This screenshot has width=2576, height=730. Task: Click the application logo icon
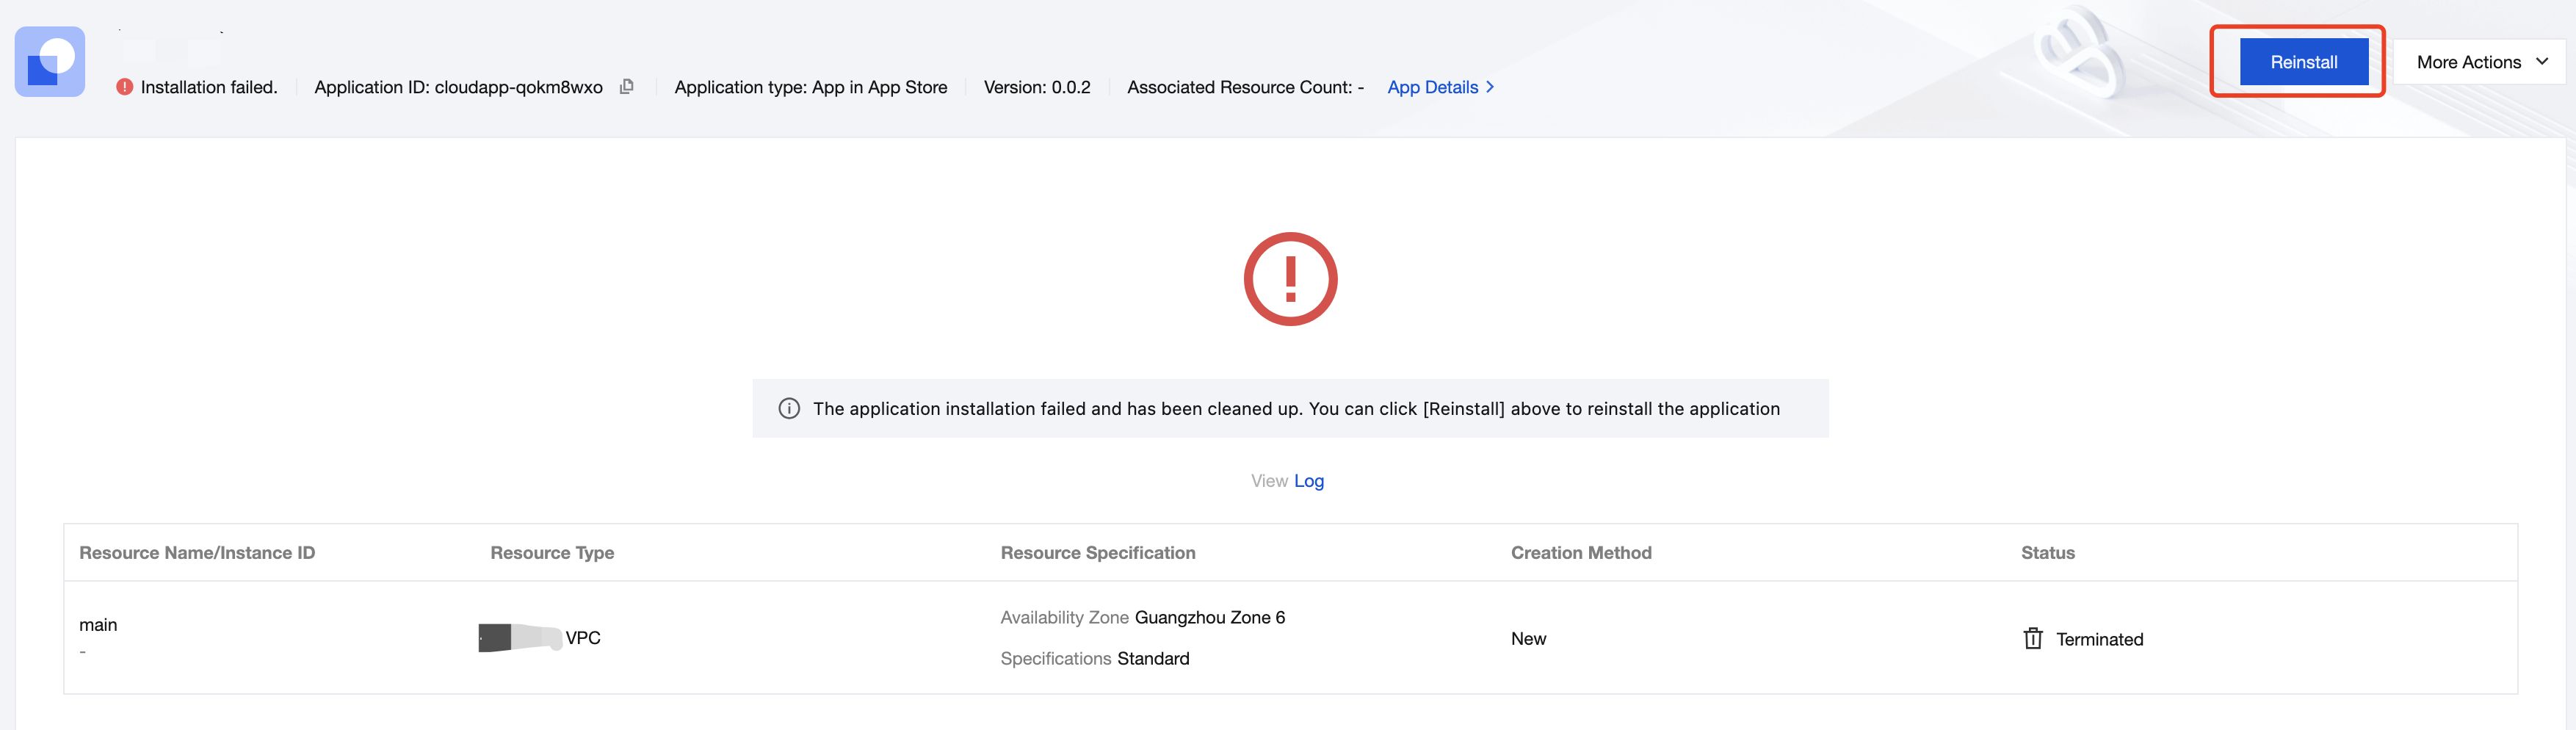point(50,62)
